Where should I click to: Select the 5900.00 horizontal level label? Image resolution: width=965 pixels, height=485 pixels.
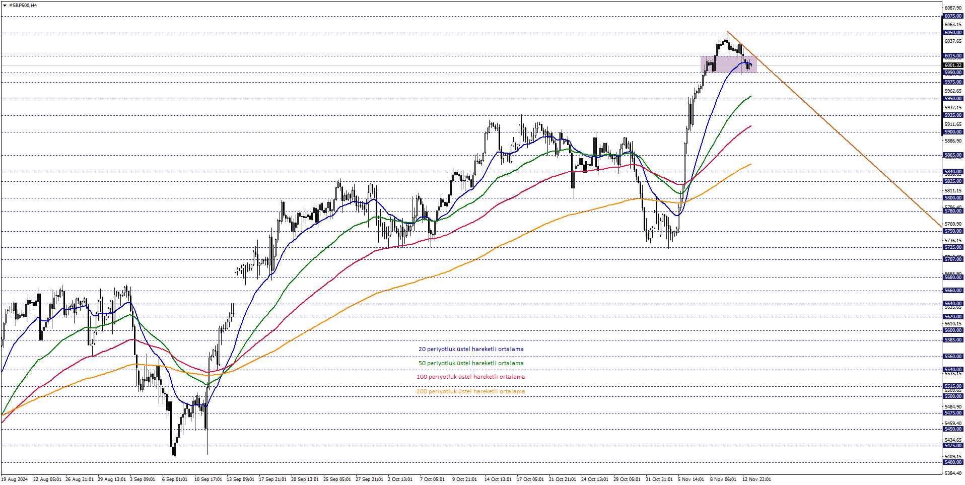pyautogui.click(x=953, y=132)
